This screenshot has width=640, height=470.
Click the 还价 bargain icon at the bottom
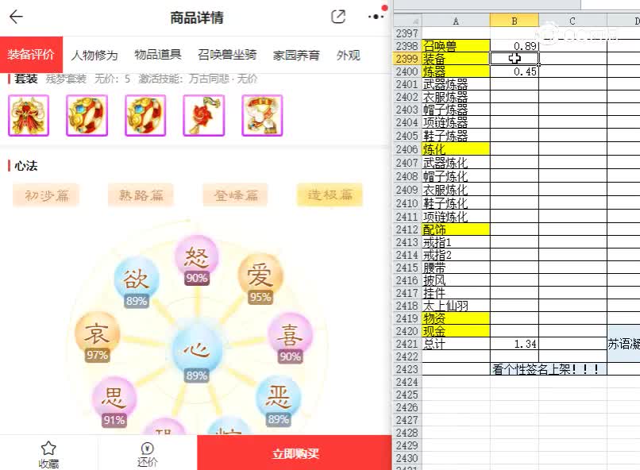tap(145, 453)
